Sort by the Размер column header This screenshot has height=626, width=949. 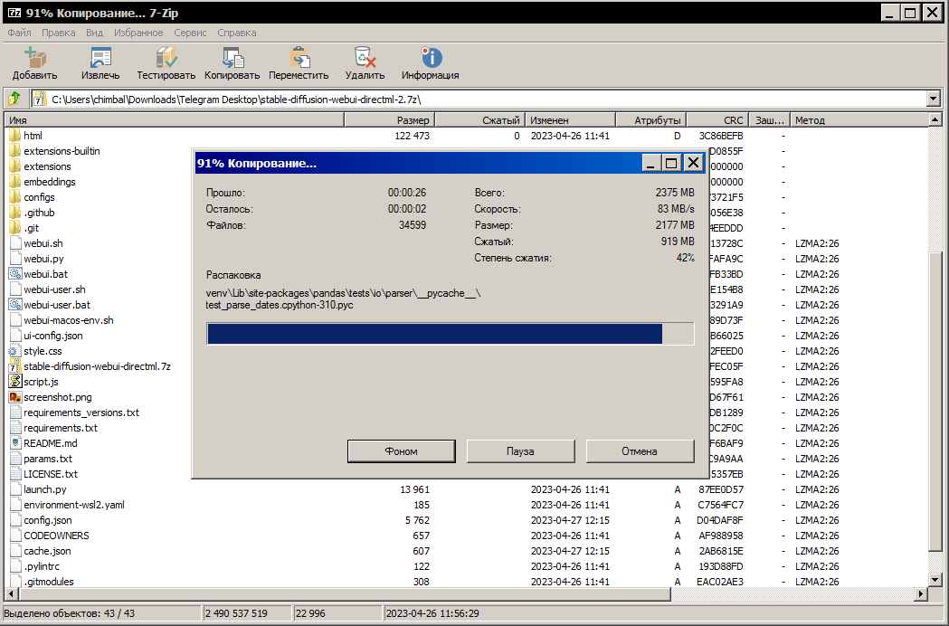[x=389, y=120]
